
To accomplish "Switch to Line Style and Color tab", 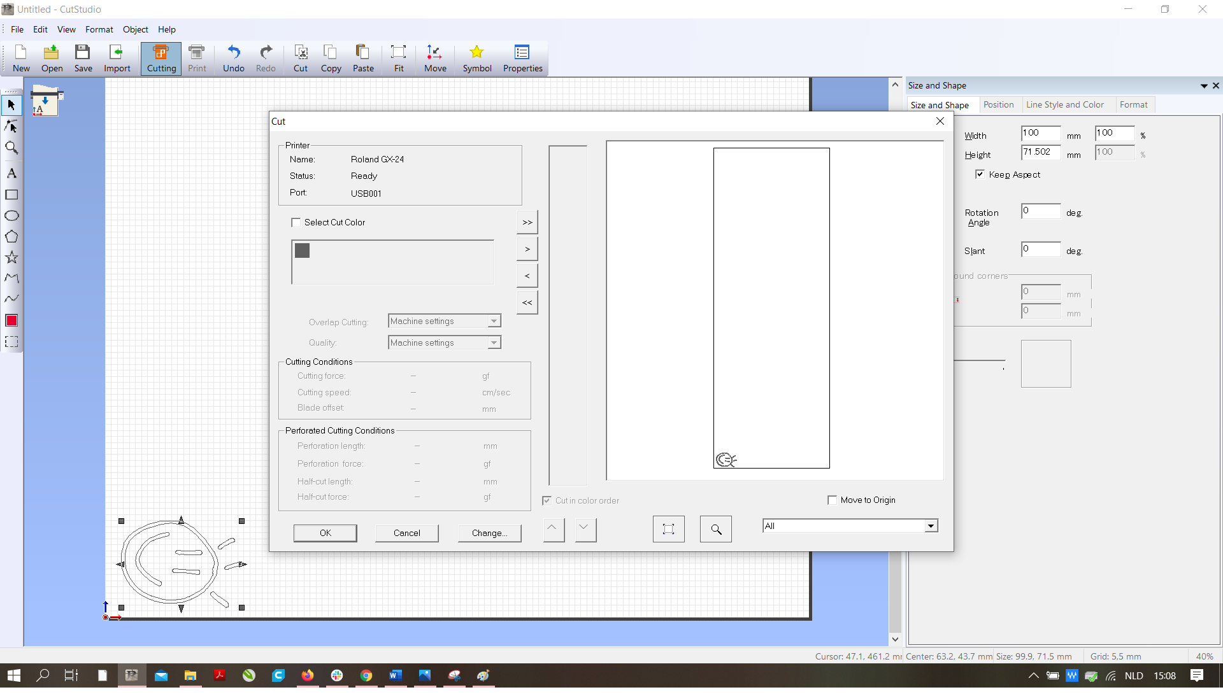I will click(1065, 104).
